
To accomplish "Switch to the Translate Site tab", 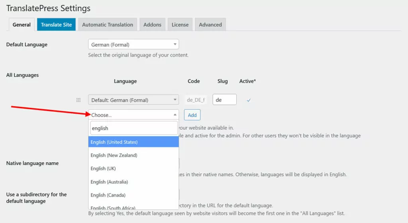I will click(x=56, y=25).
